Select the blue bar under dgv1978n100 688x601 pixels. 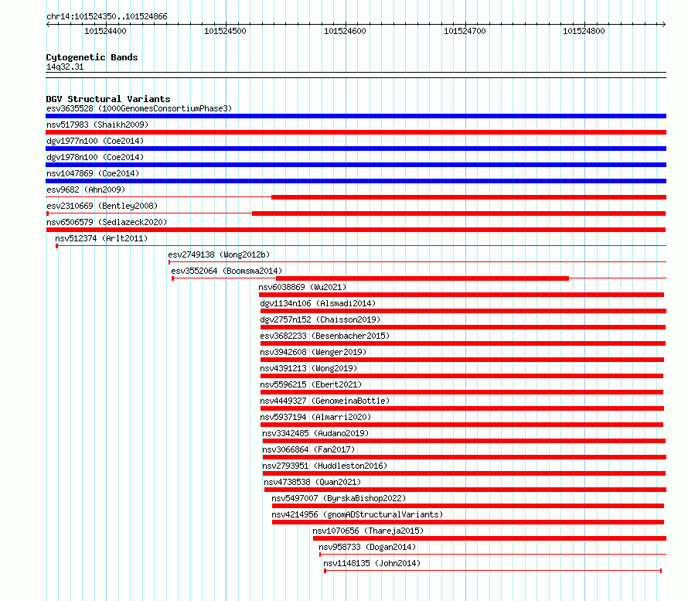[356, 165]
